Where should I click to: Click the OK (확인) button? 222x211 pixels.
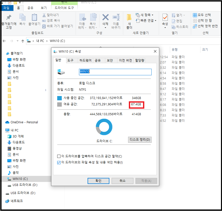tap(98, 181)
